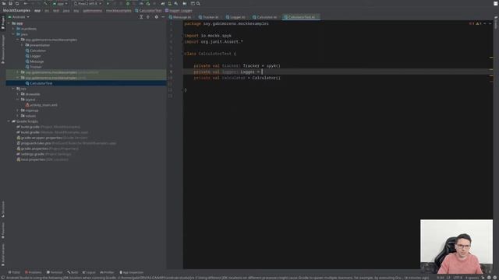499x280 pixels.
Task: Click the Make Project hammer icon
Action: [x=45, y=3]
